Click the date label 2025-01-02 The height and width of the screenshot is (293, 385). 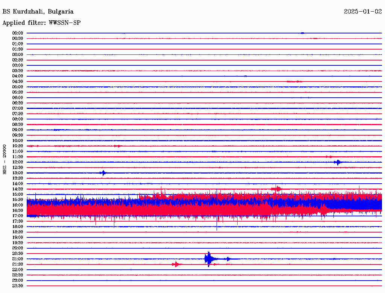tap(363, 11)
